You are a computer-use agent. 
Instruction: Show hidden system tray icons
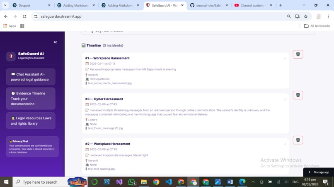(x=253, y=182)
